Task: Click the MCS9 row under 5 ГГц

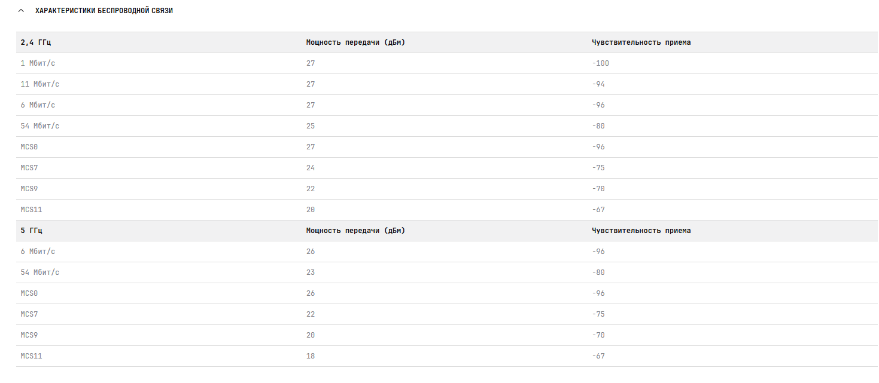Action: (447, 335)
